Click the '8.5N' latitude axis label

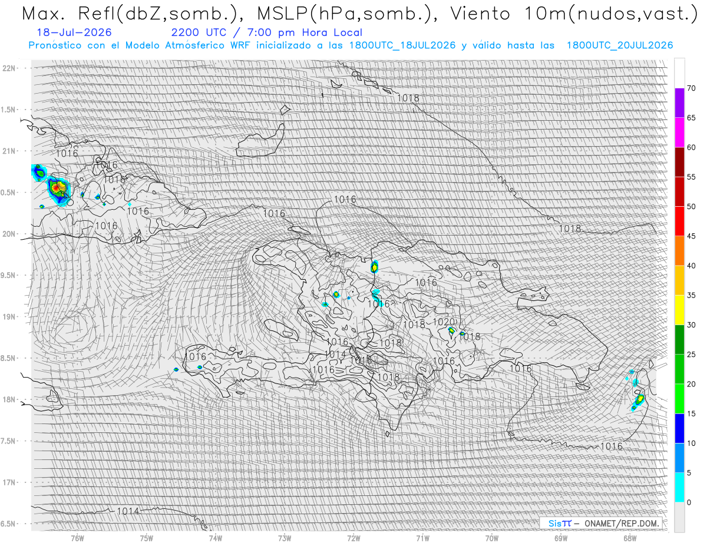pos(8,358)
